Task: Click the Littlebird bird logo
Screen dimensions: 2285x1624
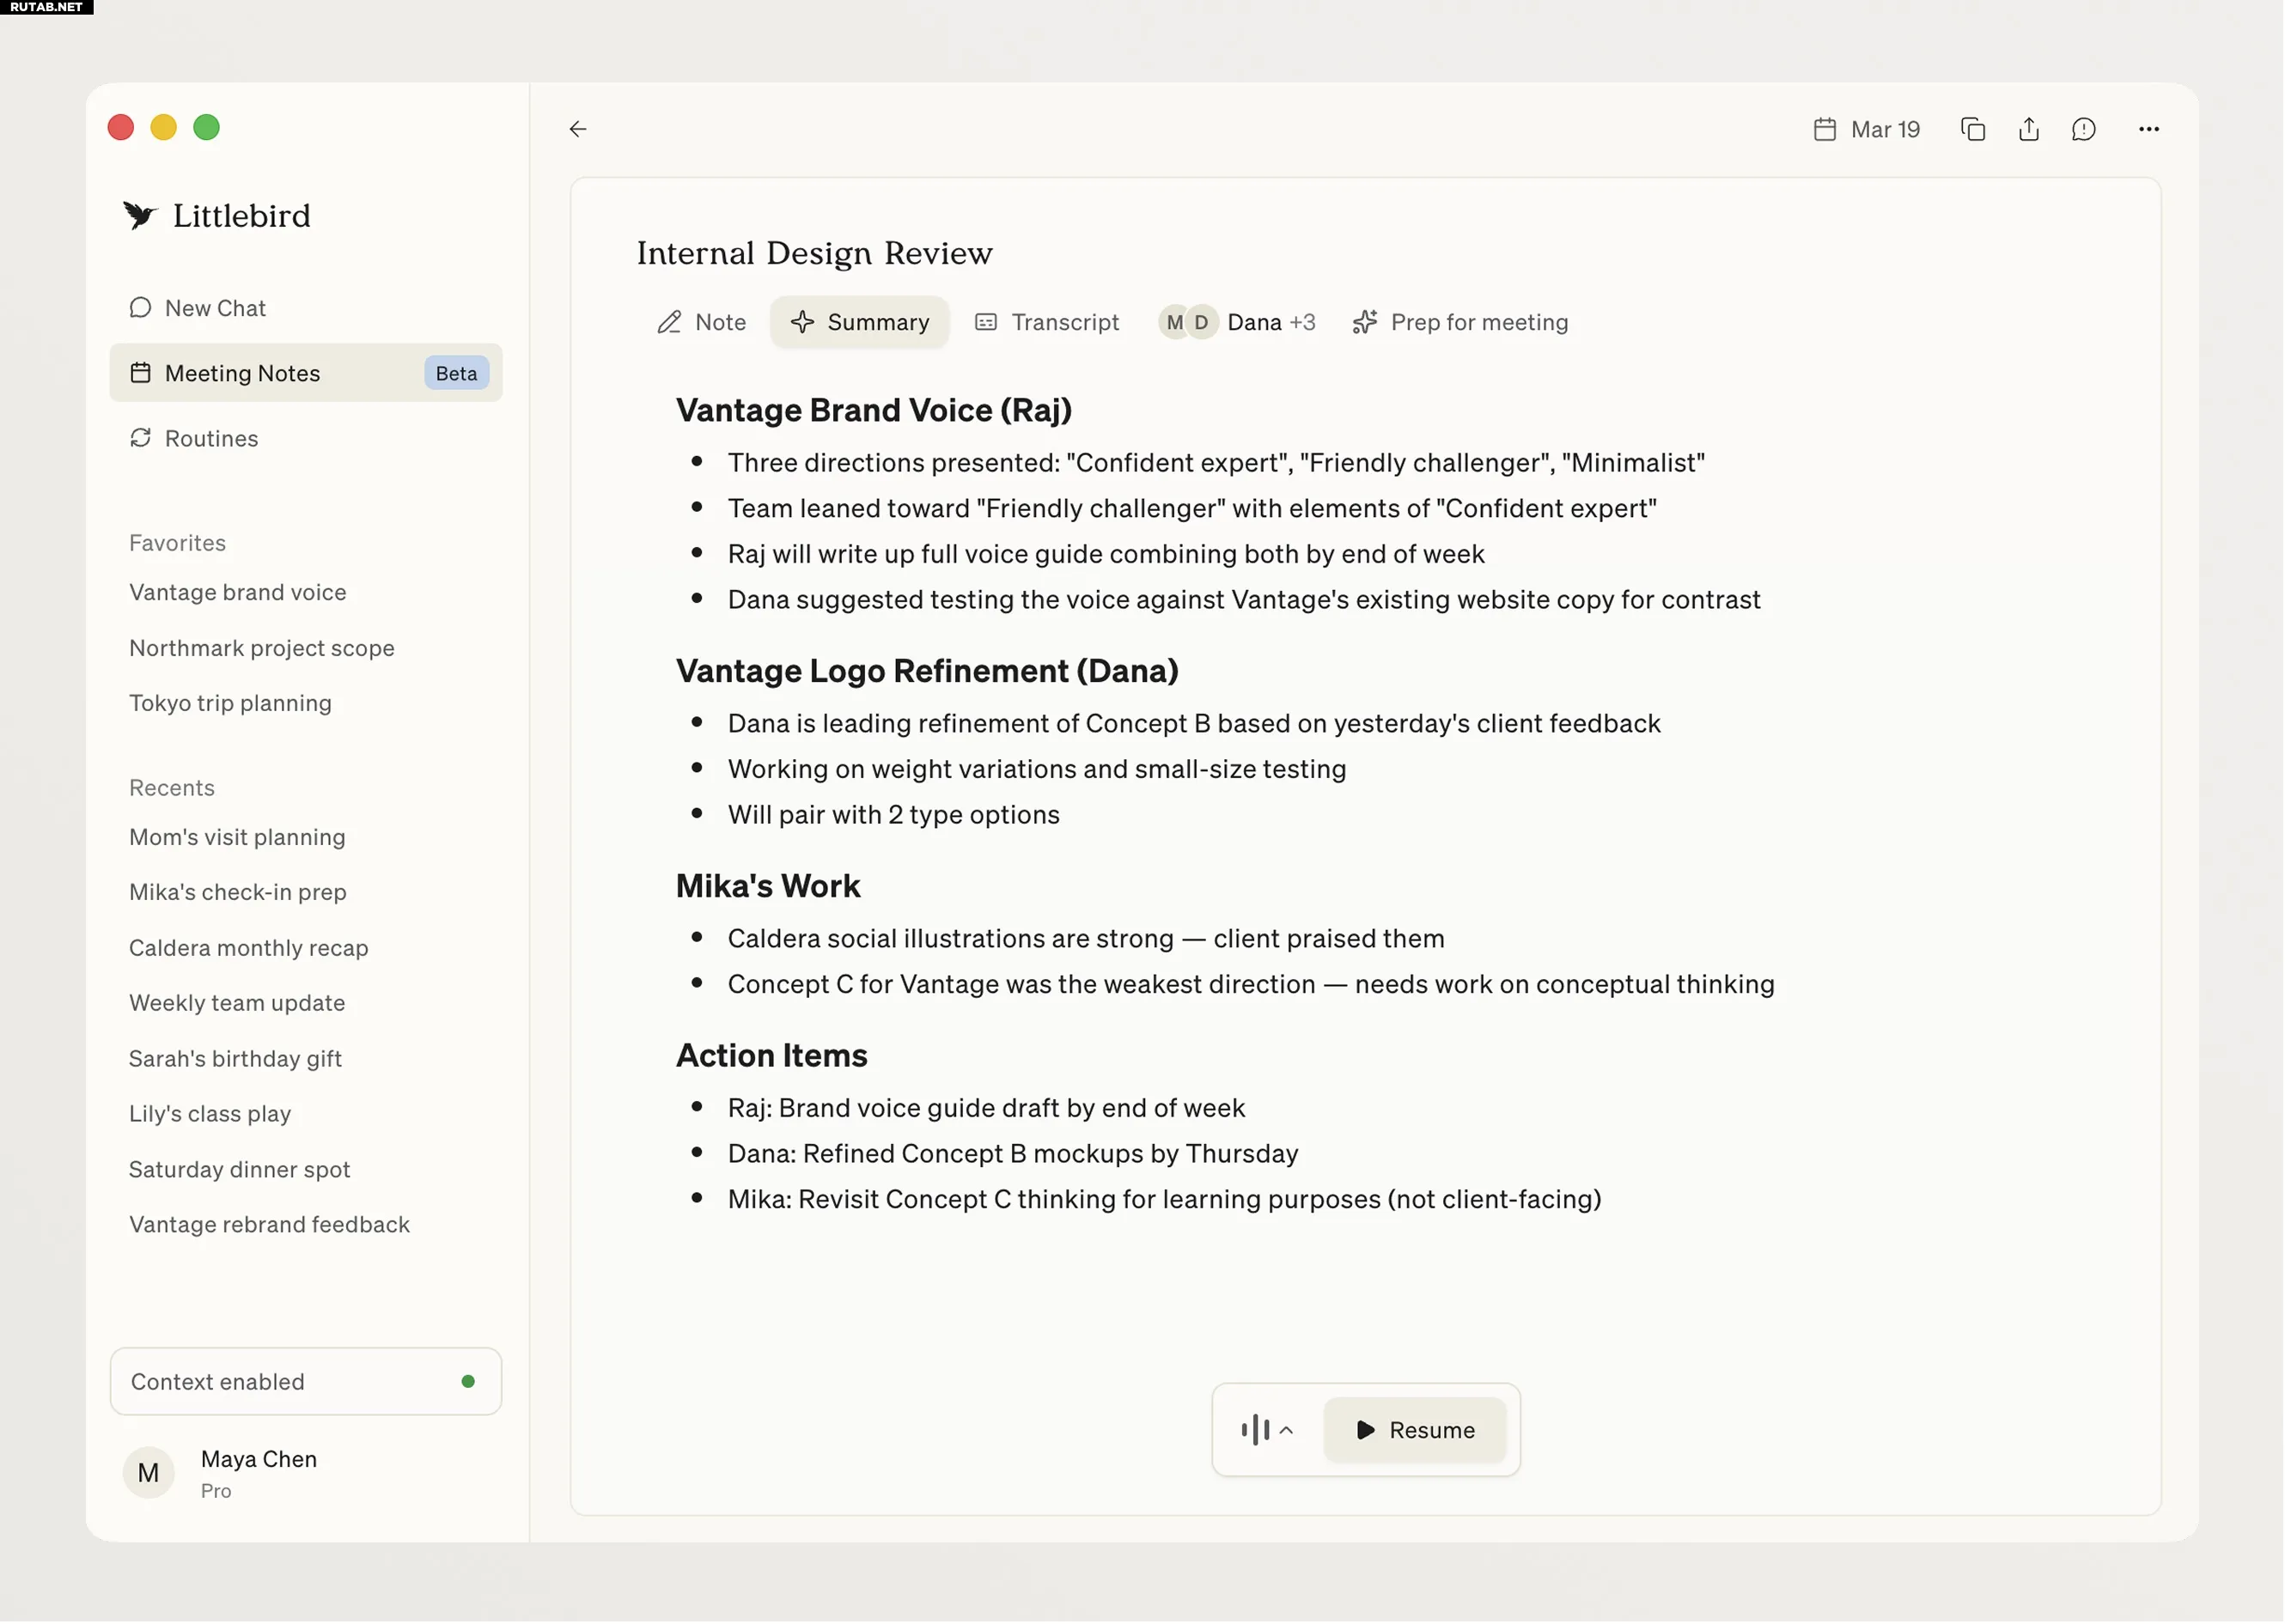Action: pos(139,215)
